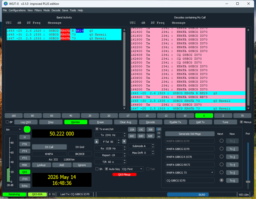Open the Filters menu
This screenshot has width=256, height=199.
tap(38, 10)
